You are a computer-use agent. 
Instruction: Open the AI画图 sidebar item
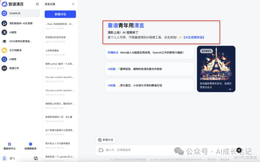pyautogui.click(x=13, y=32)
